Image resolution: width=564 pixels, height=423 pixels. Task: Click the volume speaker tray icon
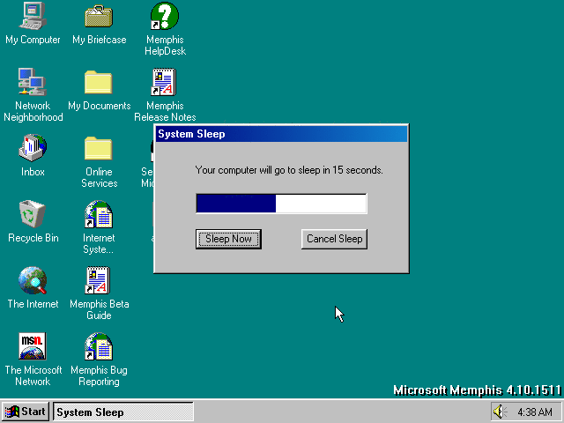(x=500, y=412)
